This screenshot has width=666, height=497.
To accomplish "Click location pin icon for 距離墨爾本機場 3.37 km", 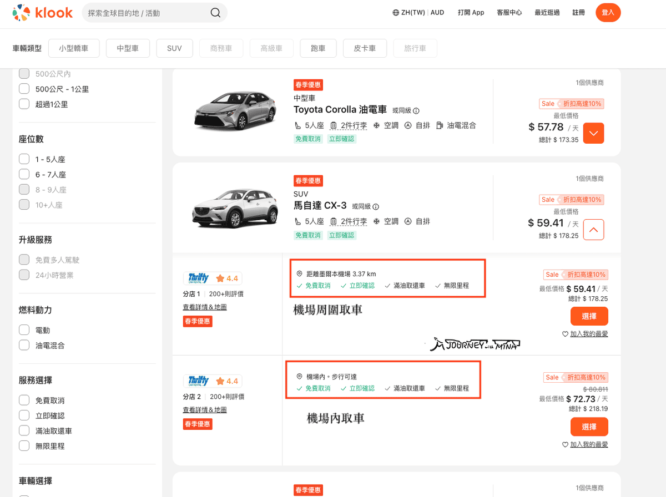I will tap(300, 273).
